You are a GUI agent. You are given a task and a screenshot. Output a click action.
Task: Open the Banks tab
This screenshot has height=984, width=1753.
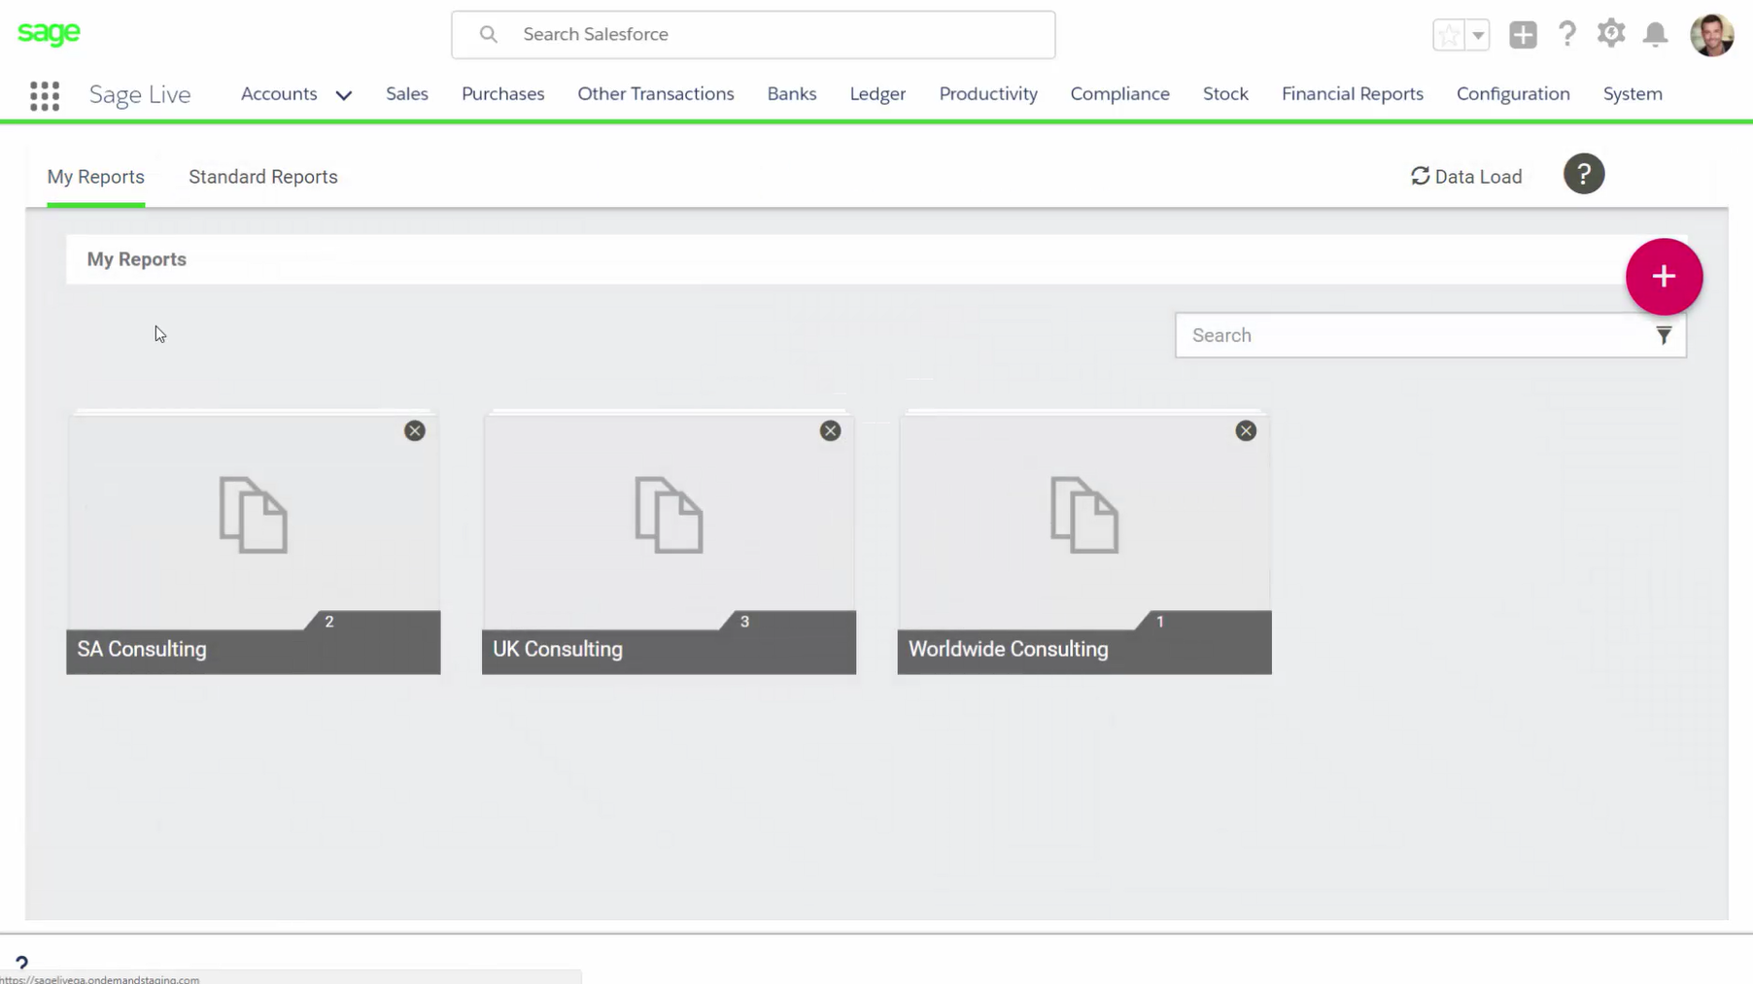coord(792,94)
